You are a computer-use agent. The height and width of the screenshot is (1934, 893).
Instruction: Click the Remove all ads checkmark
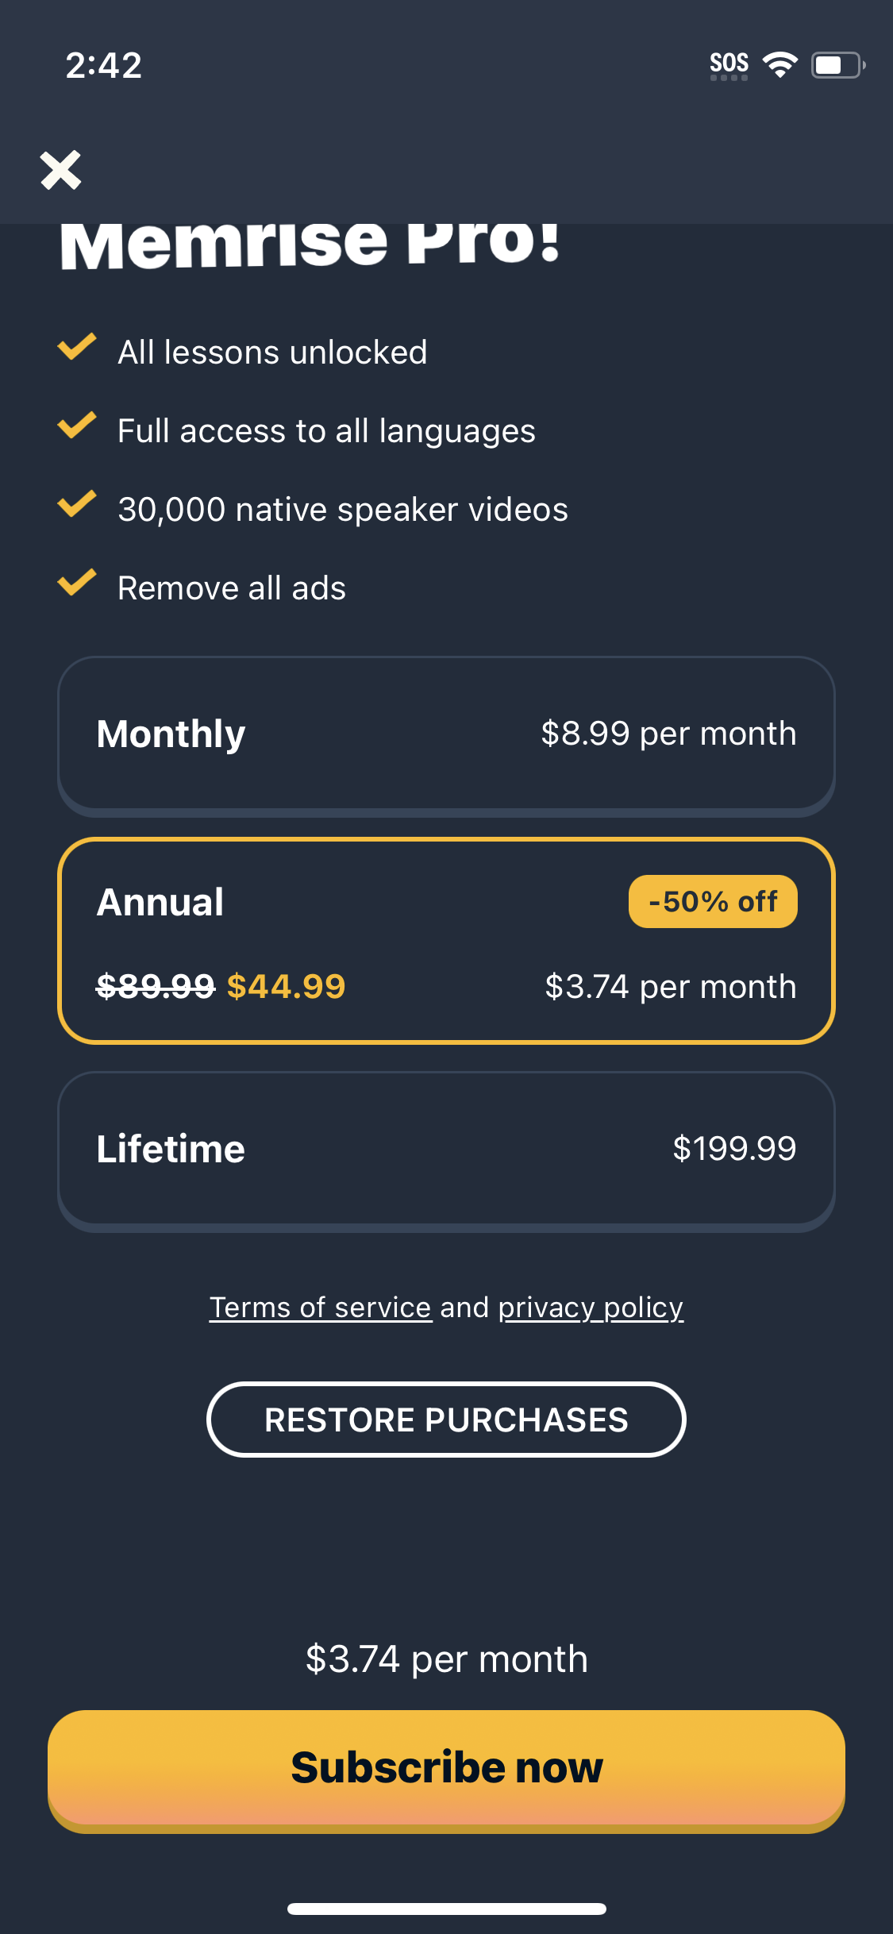77,583
